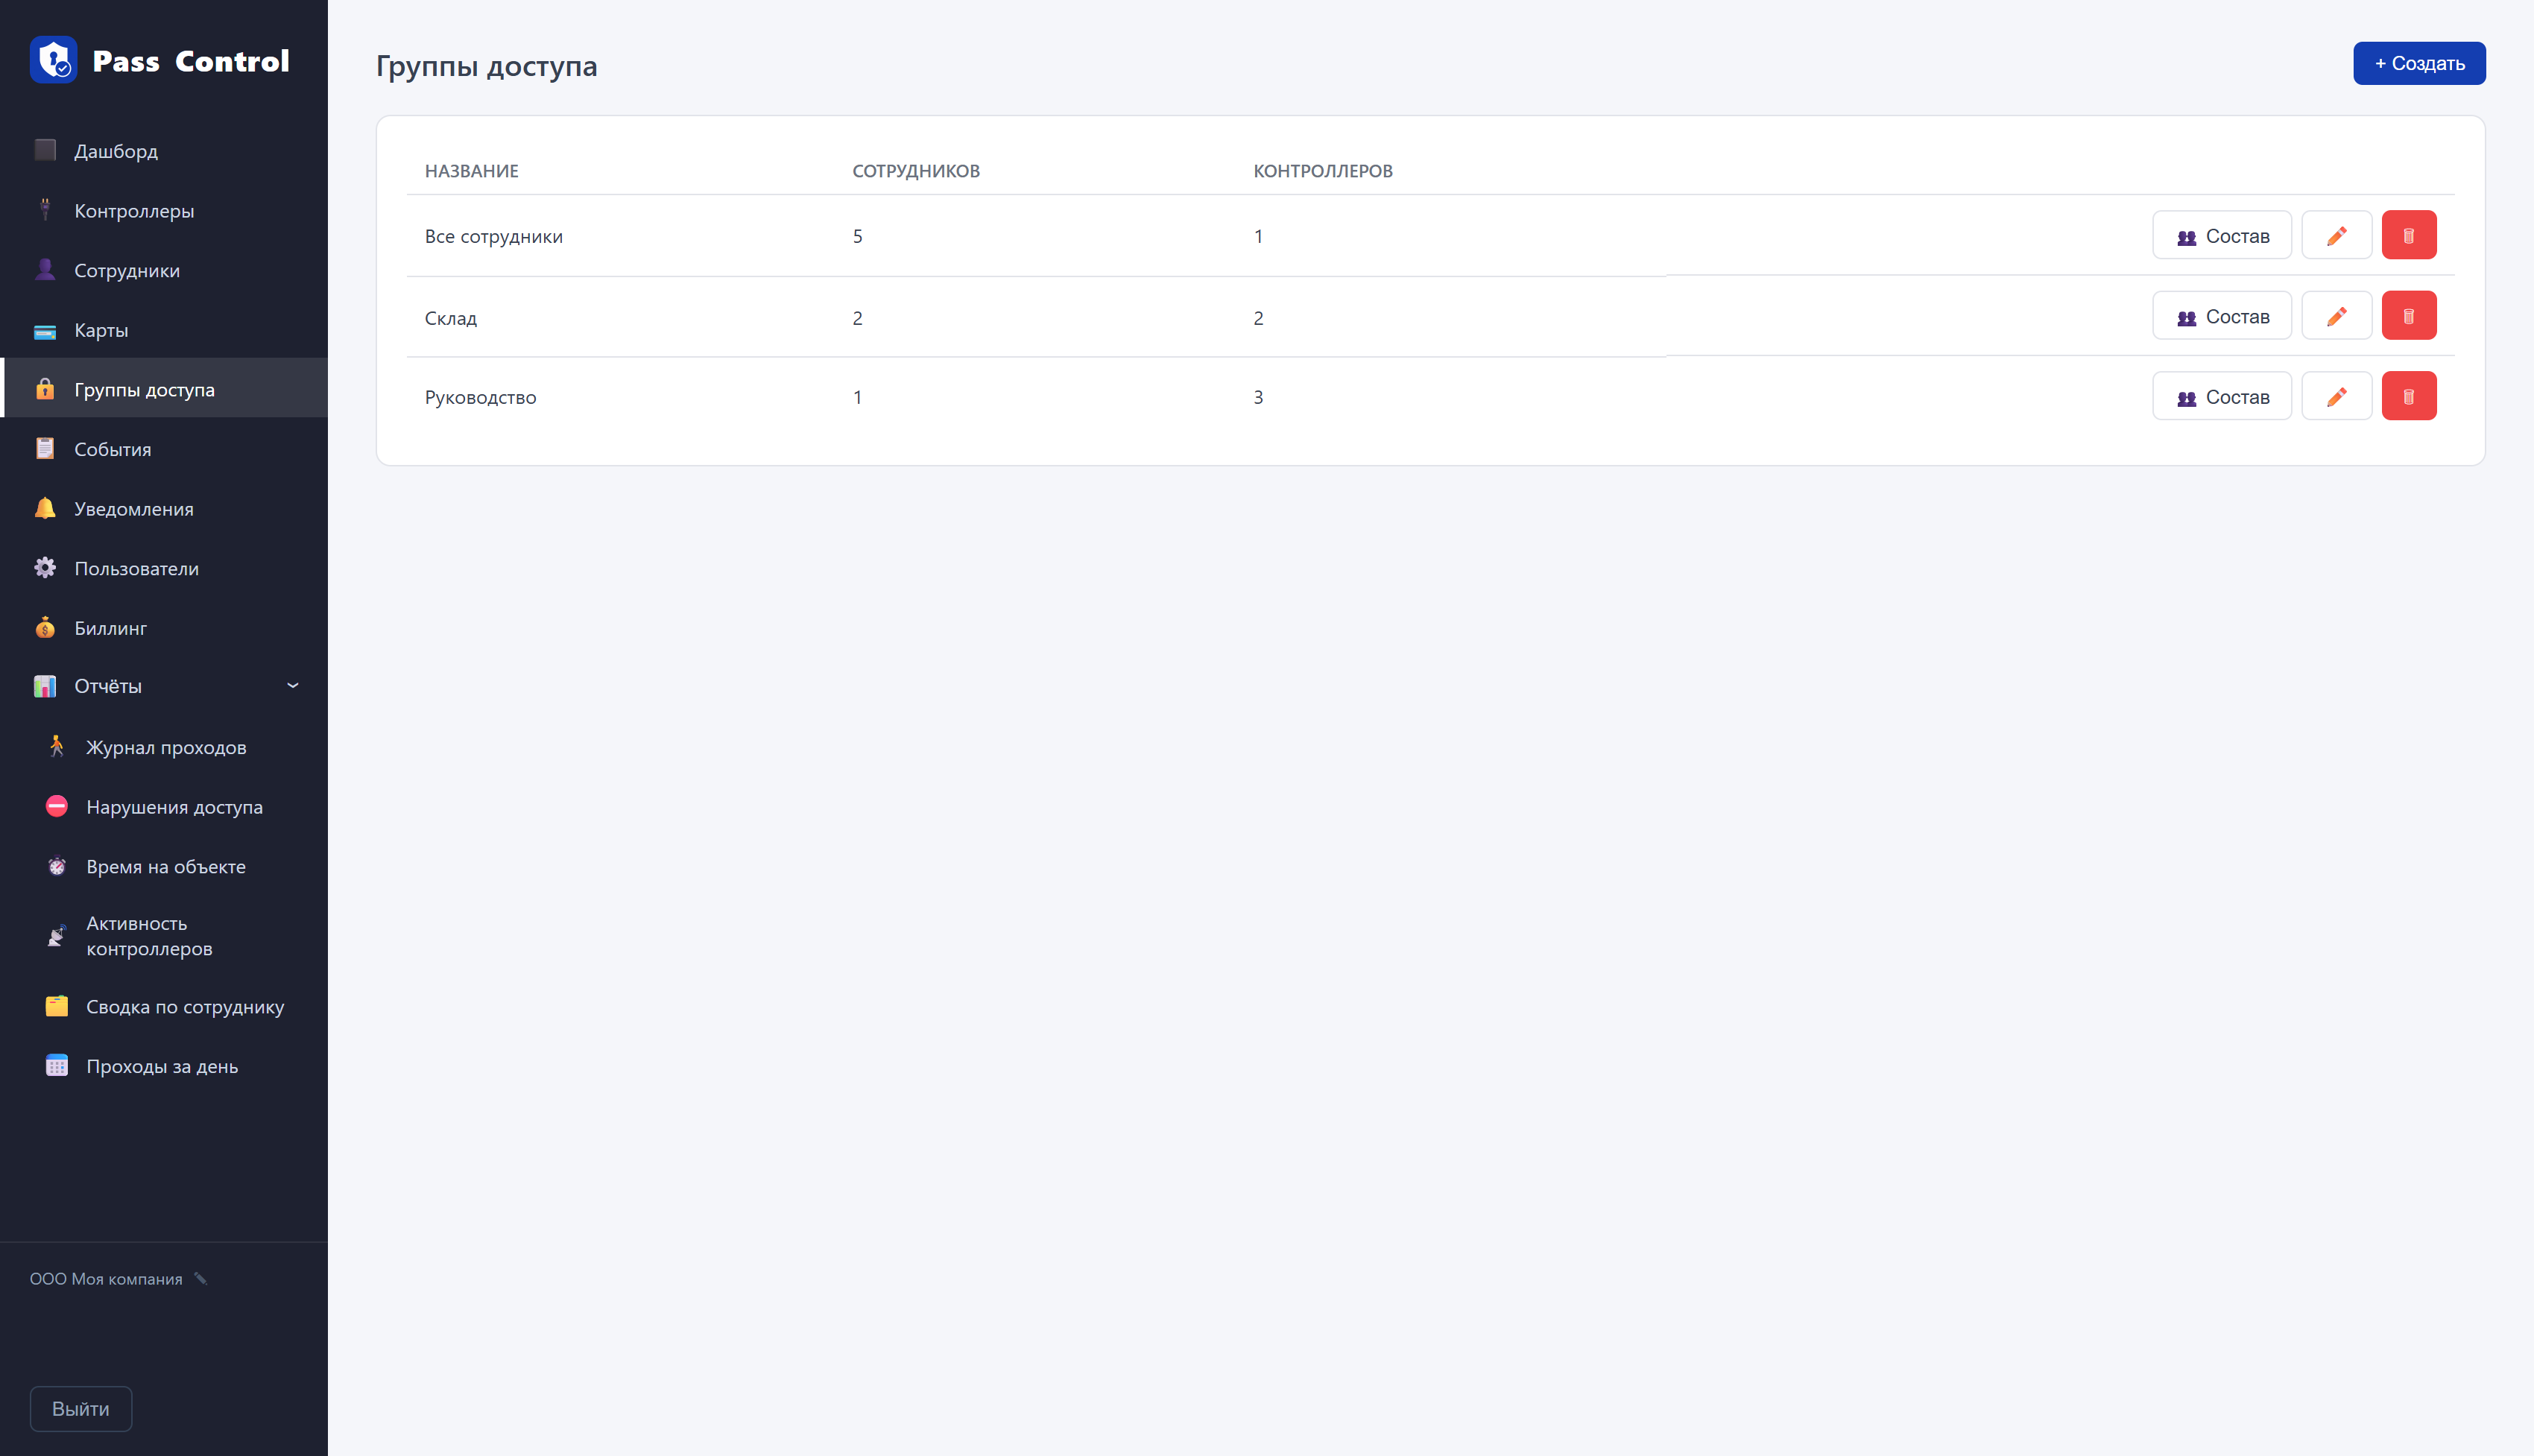Open Состав for Склад
Screen dimensions: 2534x1456
pyautogui.click(x=2221, y=316)
